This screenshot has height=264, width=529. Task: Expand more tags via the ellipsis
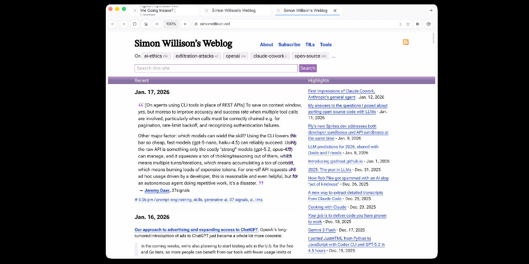[334, 56]
